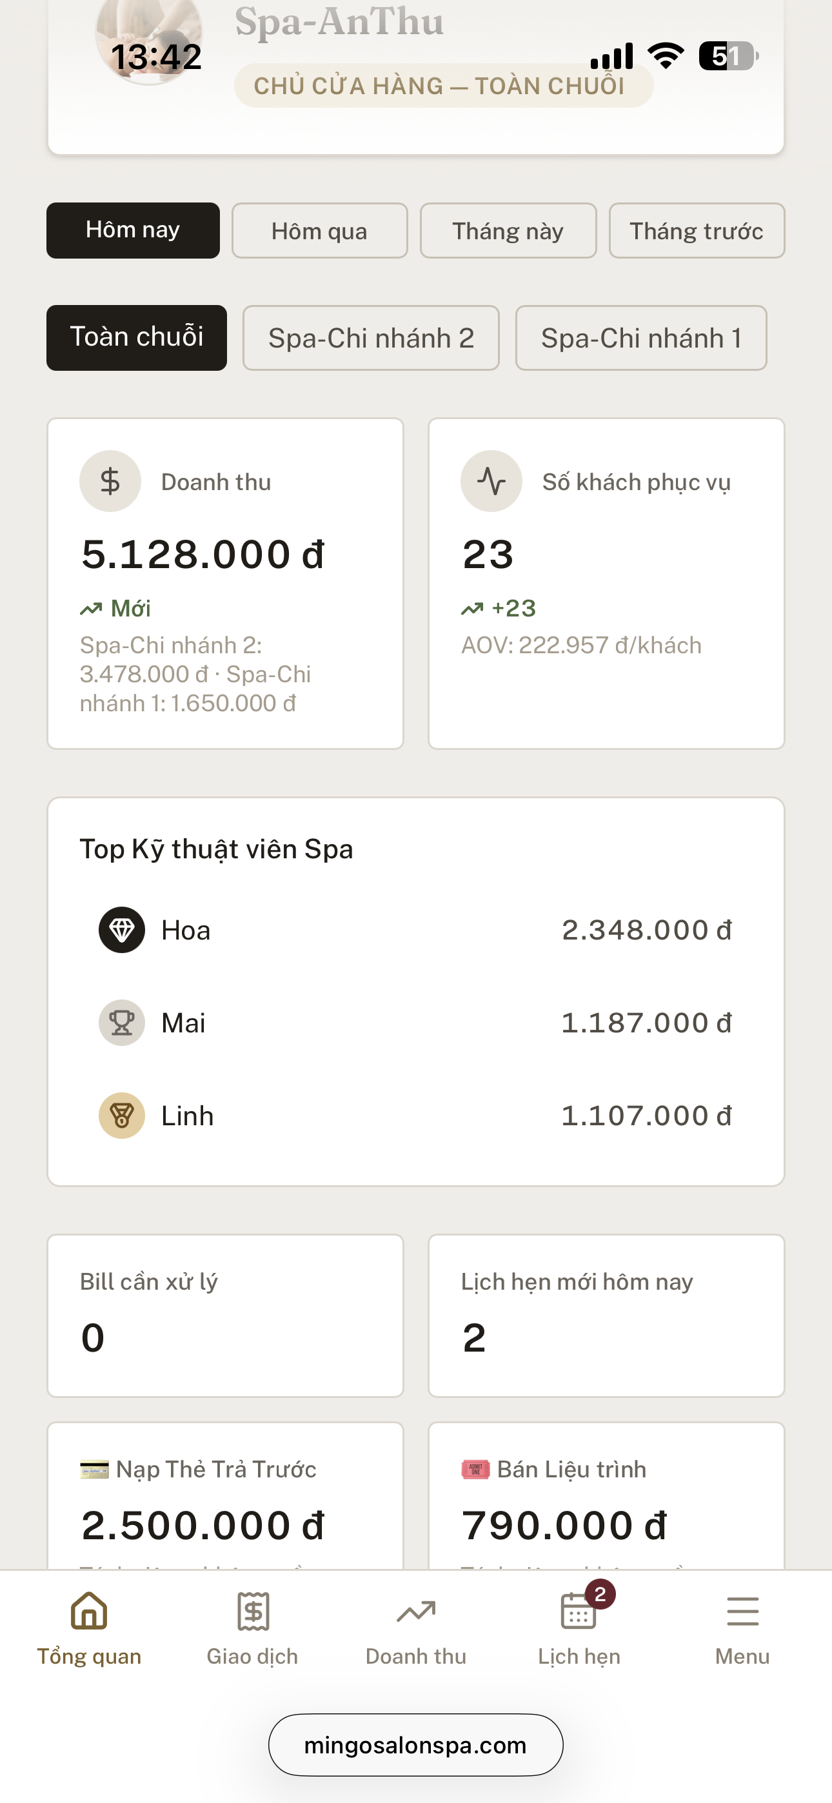Filter by Spa-Chi nhánh 2

[371, 338]
